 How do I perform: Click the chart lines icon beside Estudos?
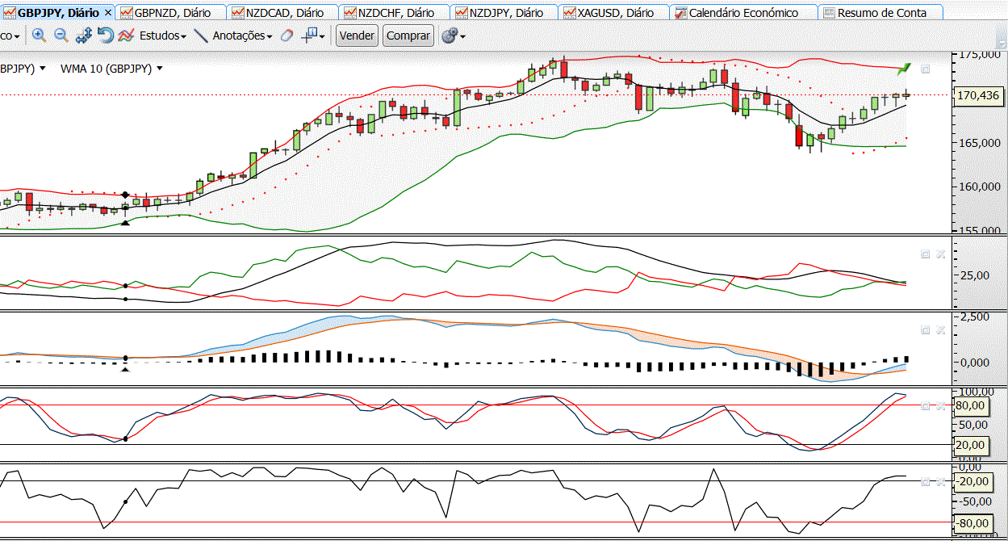[127, 36]
